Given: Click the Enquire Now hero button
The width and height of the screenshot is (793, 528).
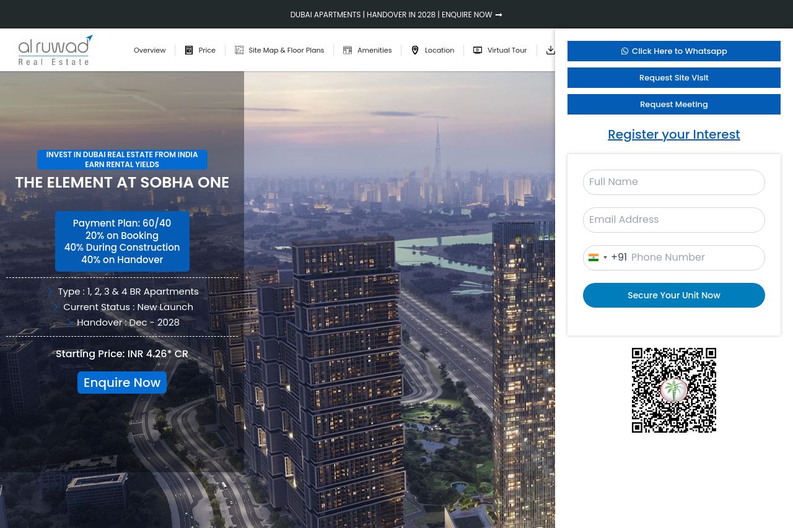Looking at the screenshot, I should pyautogui.click(x=122, y=383).
